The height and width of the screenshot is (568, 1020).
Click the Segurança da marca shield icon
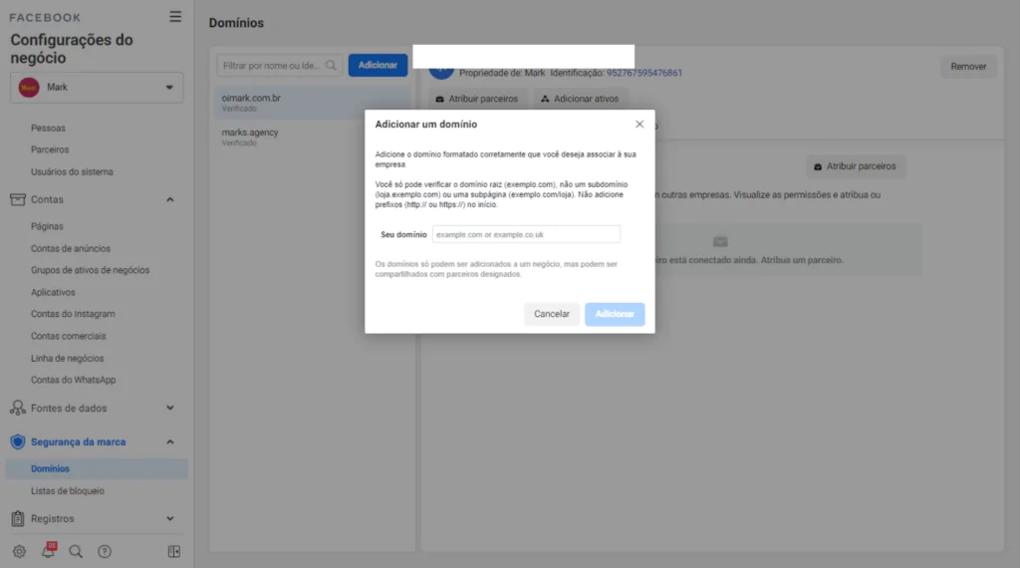pyautogui.click(x=18, y=441)
